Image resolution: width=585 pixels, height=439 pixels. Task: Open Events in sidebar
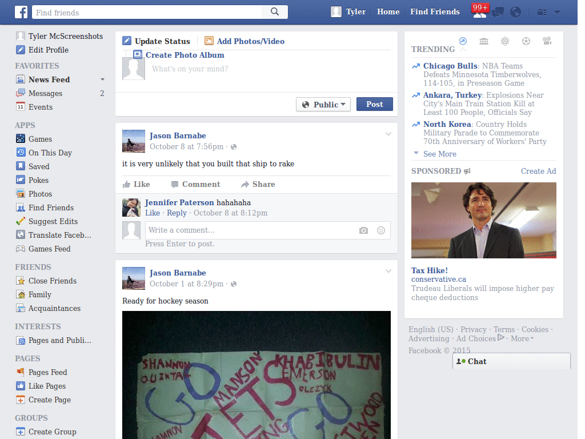[x=34, y=107]
